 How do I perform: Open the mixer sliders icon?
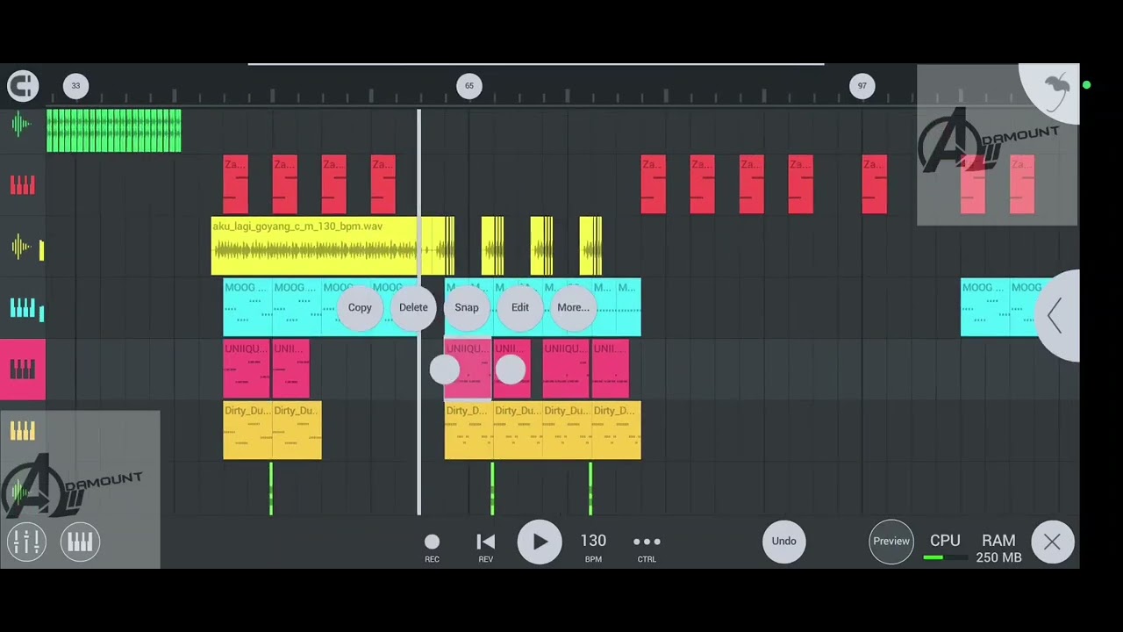tap(26, 542)
